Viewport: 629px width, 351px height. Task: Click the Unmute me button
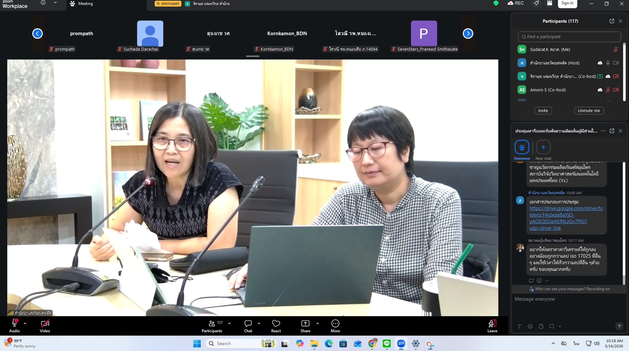click(589, 111)
